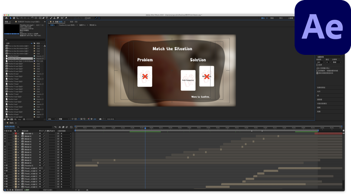Viewport: 351px width, 195px height.
Task: Toggle the shy layers icon in timeline
Action: coord(60,127)
